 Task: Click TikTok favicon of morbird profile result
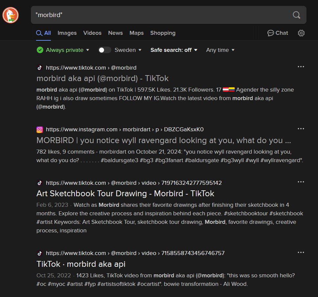coord(40,68)
